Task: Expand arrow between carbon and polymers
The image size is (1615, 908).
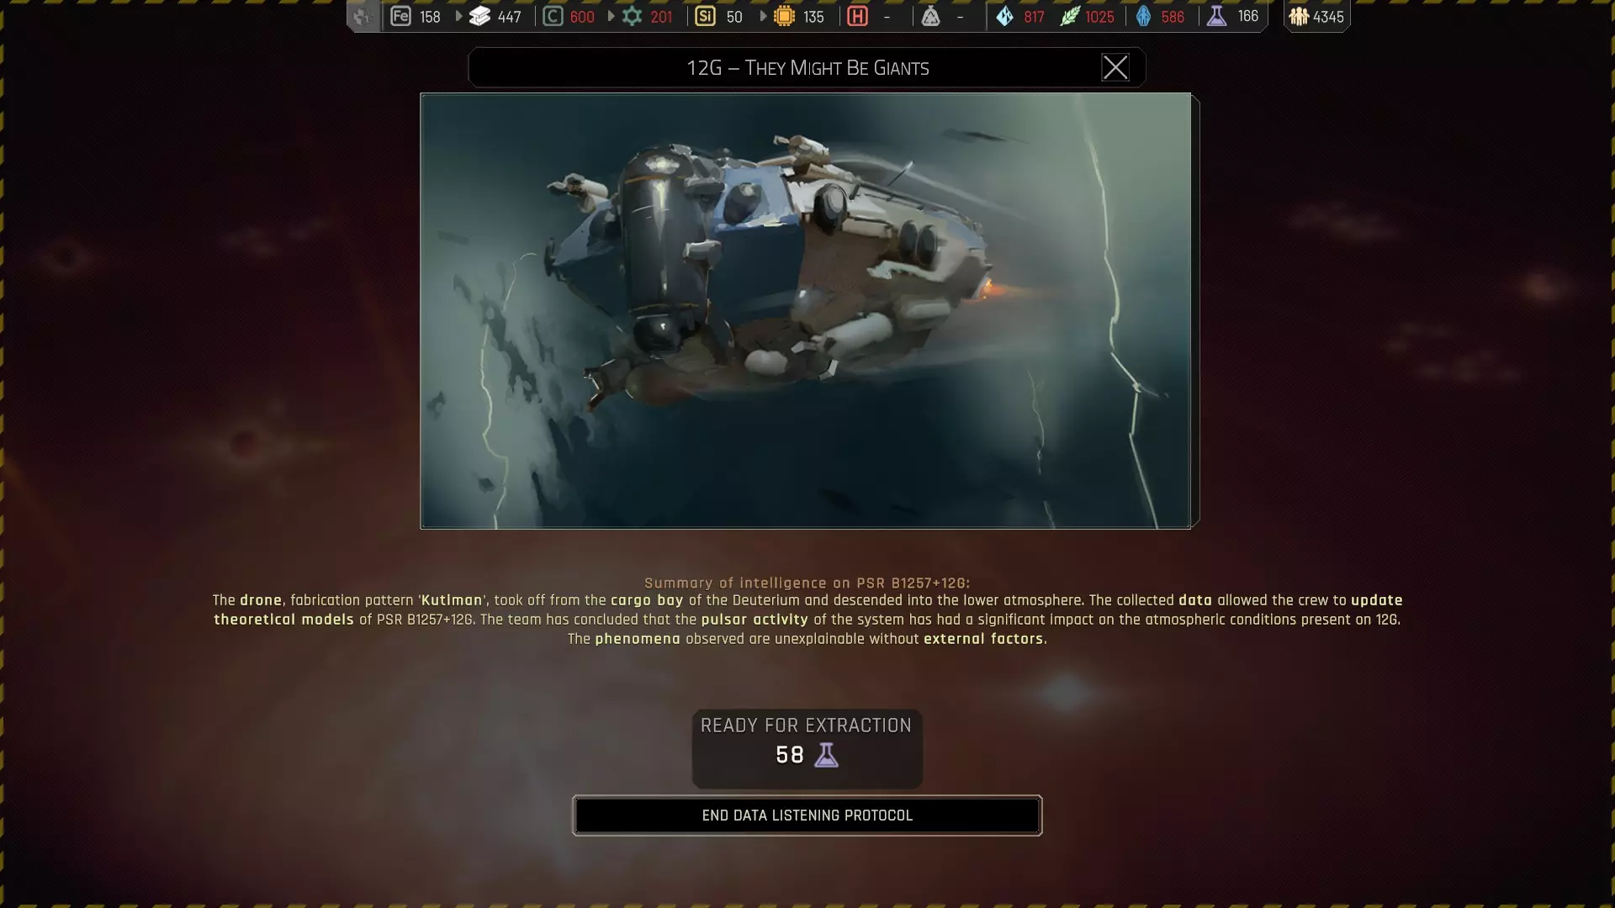Action: pyautogui.click(x=611, y=16)
